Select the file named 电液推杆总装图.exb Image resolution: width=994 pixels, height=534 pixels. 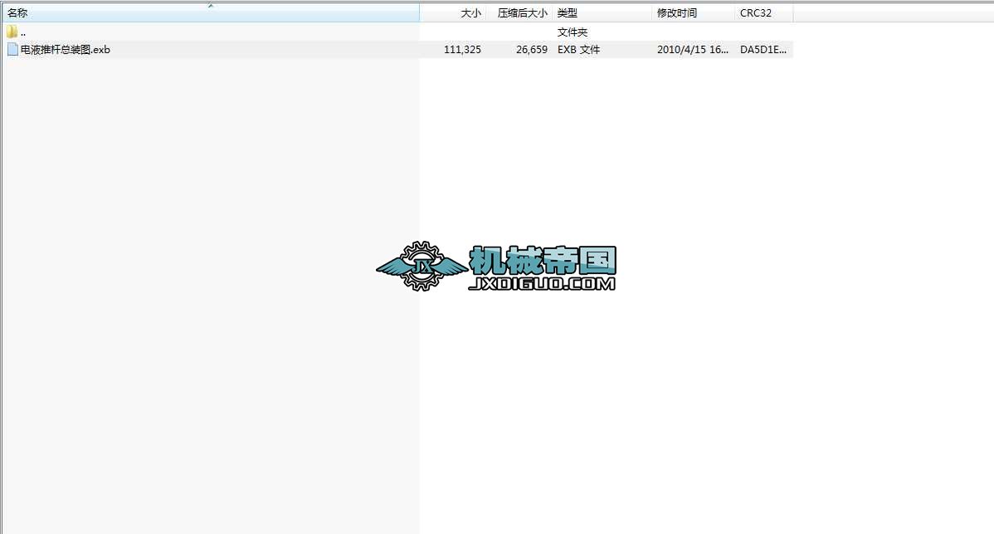[x=66, y=50]
